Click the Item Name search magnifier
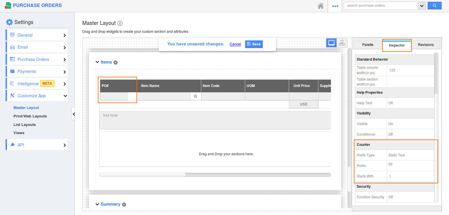Screen dimensions: 449x215 (x=195, y=96)
